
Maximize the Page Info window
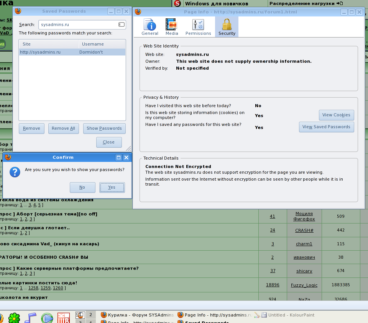[x=352, y=12]
